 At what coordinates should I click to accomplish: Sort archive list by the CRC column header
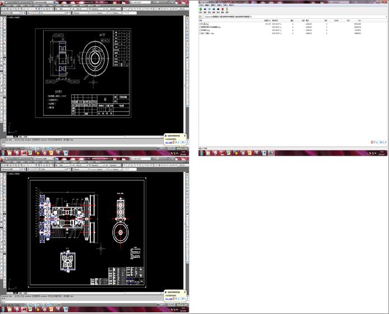click(359, 21)
